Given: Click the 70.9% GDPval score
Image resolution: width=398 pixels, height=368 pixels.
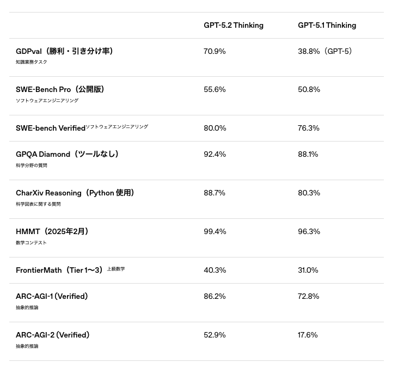Looking at the screenshot, I should [215, 51].
